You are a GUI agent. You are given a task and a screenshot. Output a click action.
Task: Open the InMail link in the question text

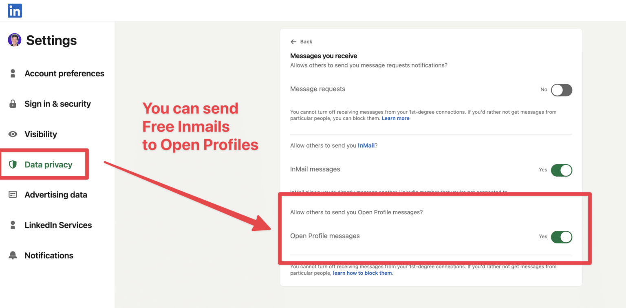click(x=366, y=145)
